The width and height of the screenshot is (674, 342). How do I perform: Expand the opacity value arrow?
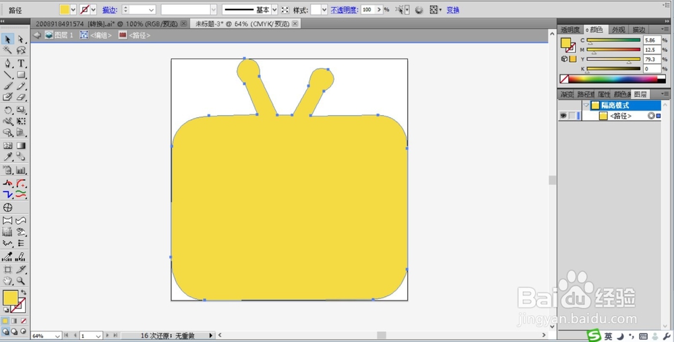379,9
